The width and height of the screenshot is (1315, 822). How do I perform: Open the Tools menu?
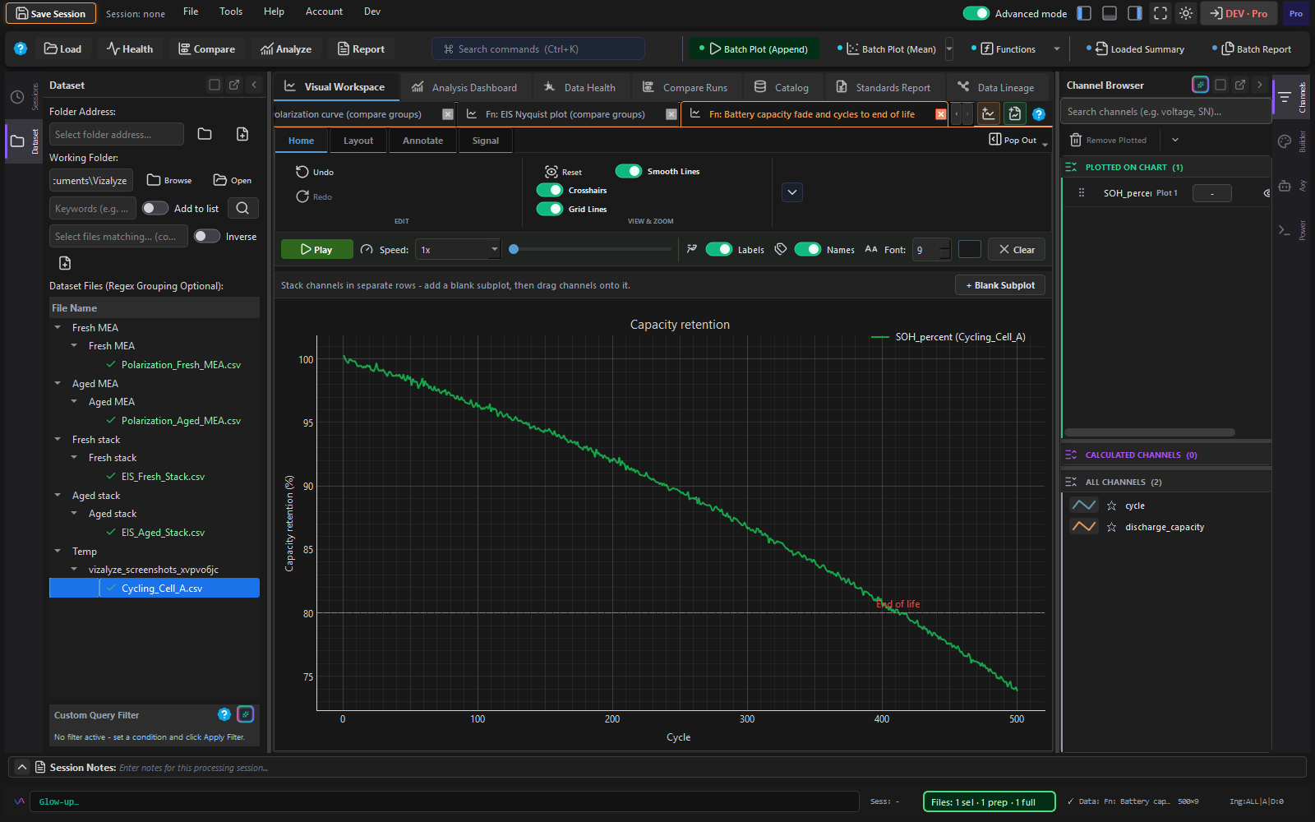231,12
